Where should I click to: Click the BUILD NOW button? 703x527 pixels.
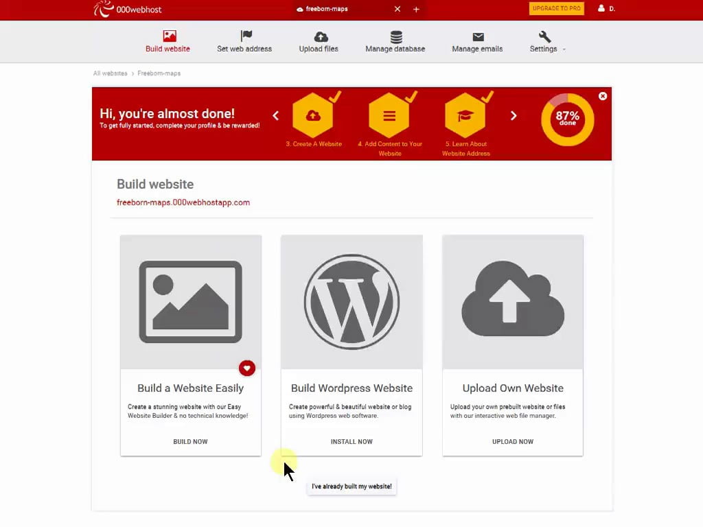pos(190,441)
